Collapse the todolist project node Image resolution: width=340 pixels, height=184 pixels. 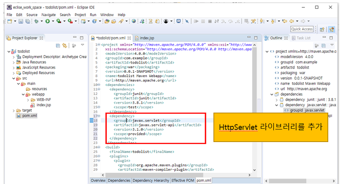pyautogui.click(x=9, y=52)
